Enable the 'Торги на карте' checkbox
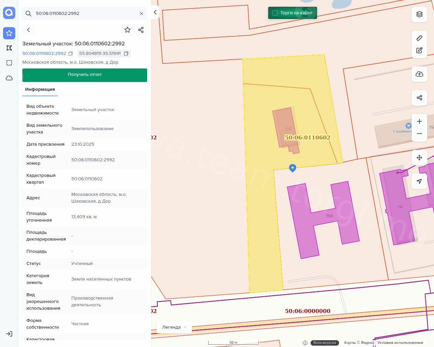Image resolution: width=434 pixels, height=347 pixels. (275, 13)
